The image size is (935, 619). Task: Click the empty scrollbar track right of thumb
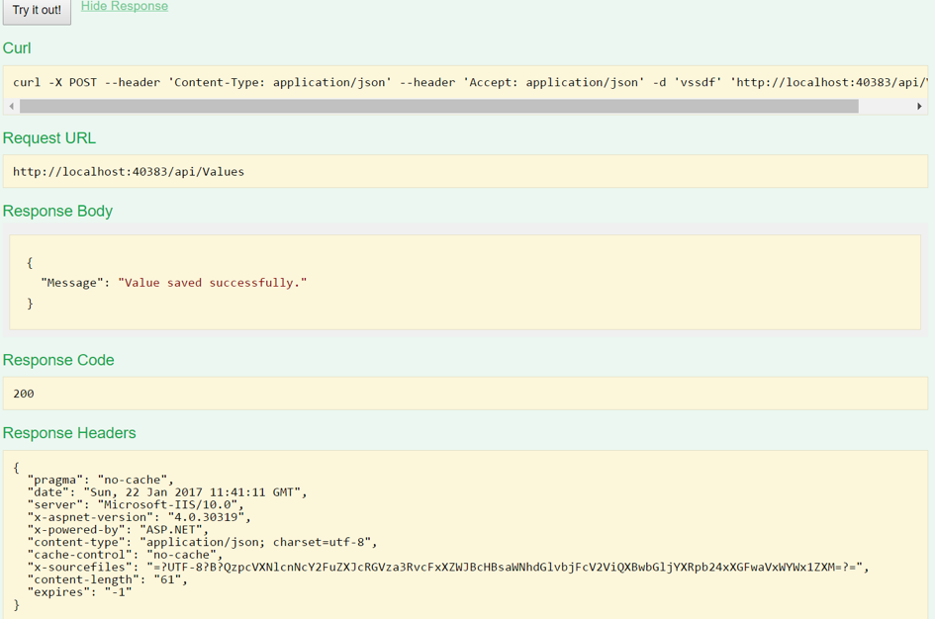coord(886,106)
